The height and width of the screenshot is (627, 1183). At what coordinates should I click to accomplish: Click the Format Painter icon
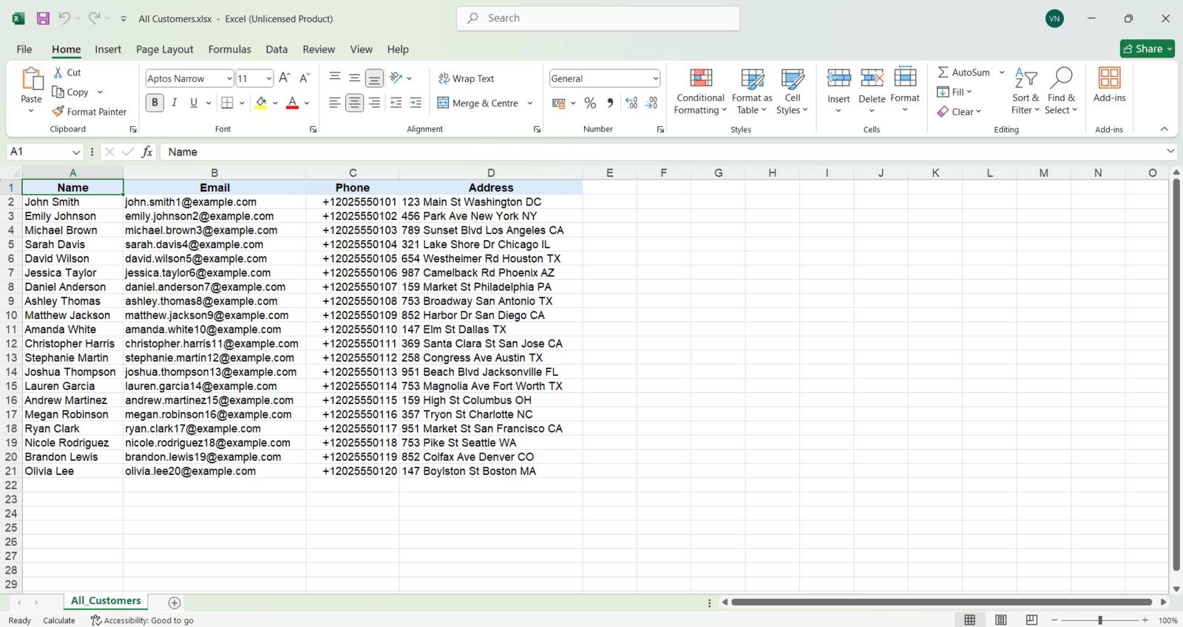point(58,112)
